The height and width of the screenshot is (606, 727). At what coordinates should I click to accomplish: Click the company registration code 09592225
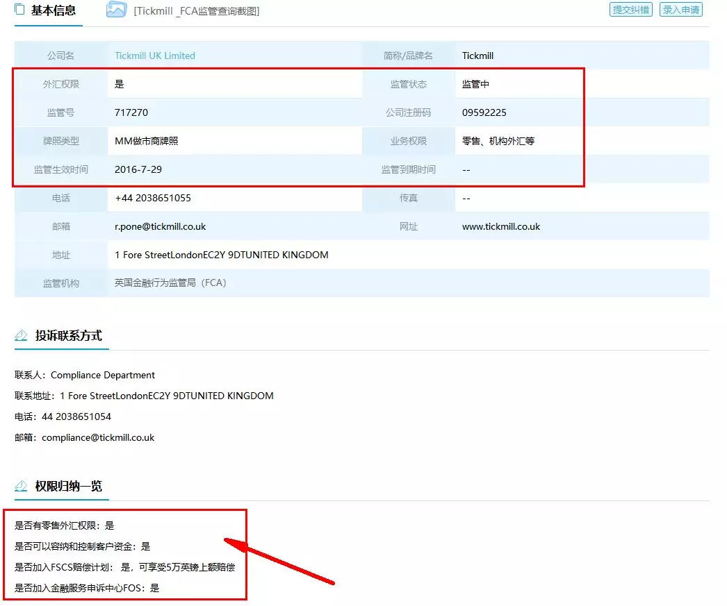click(x=484, y=112)
